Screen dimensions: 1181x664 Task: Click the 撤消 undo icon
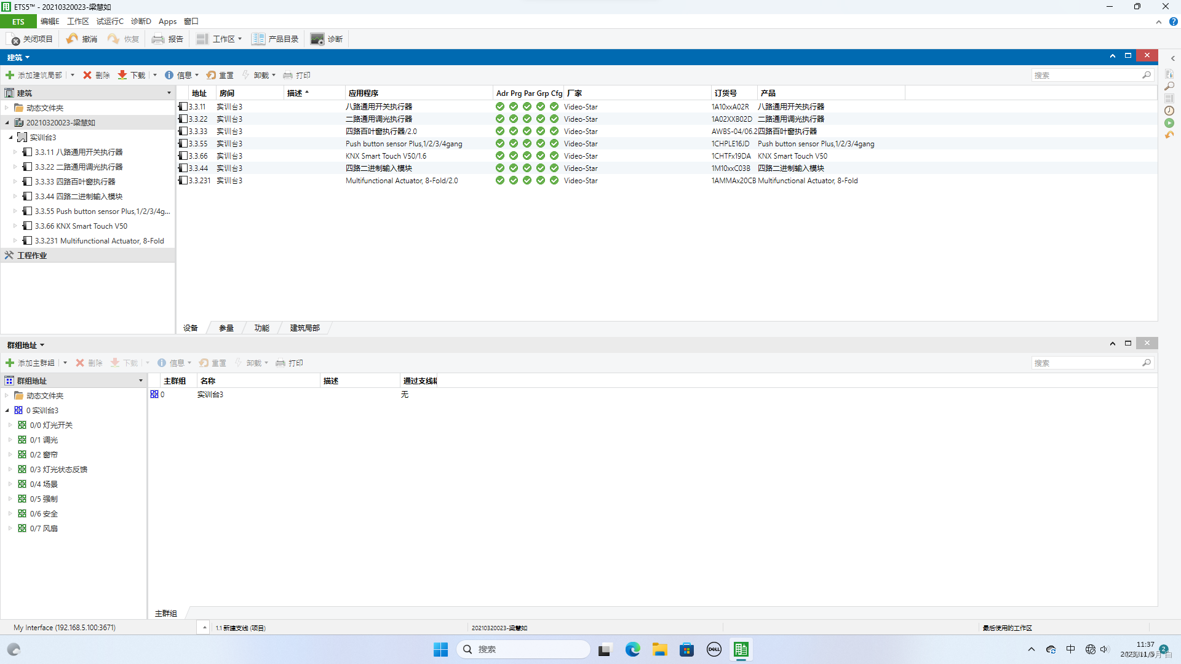73,39
